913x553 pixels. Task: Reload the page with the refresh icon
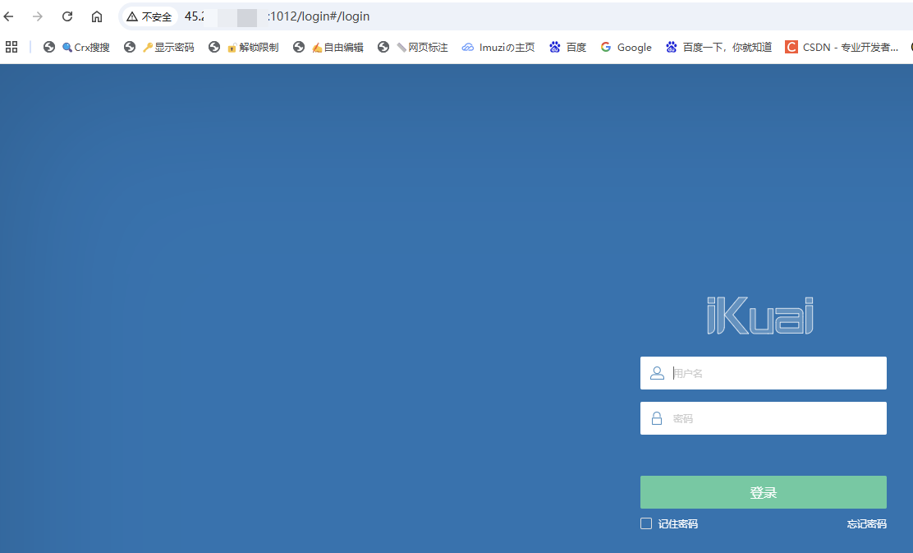tap(67, 16)
